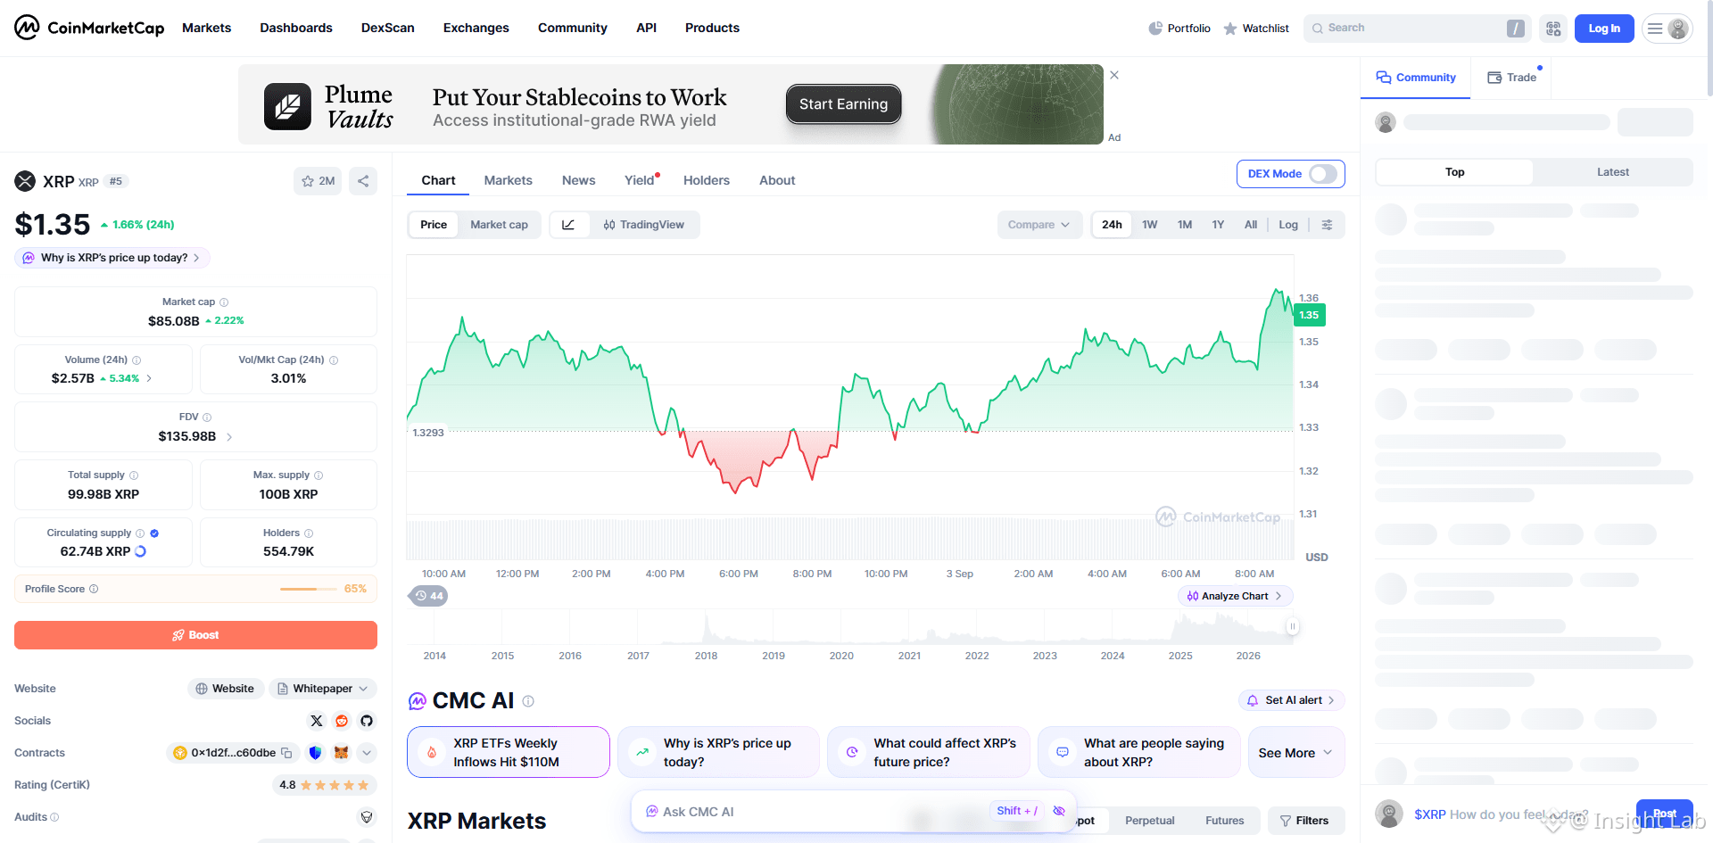Copy the 0x1d2f...c60dbe contract address
The height and width of the screenshot is (843, 1713).
click(287, 753)
